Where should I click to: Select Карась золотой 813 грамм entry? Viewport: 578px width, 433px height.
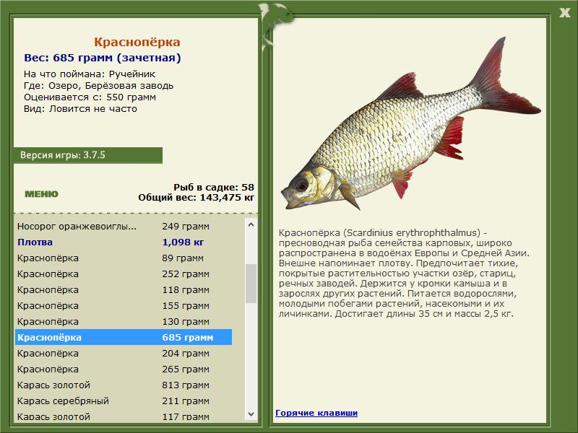[x=124, y=385]
